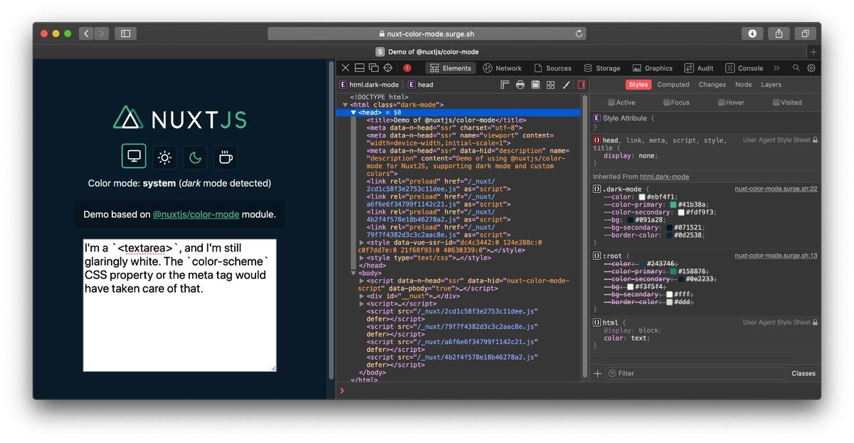The image size is (854, 443).
Task: Select the sepia coffee cup mode
Action: click(226, 157)
